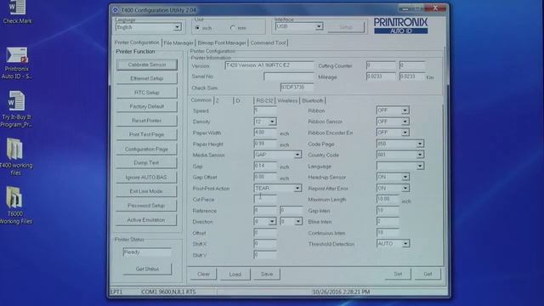This screenshot has width=544, height=306.
Task: Select the RS-232 settings tab
Action: coord(264,100)
